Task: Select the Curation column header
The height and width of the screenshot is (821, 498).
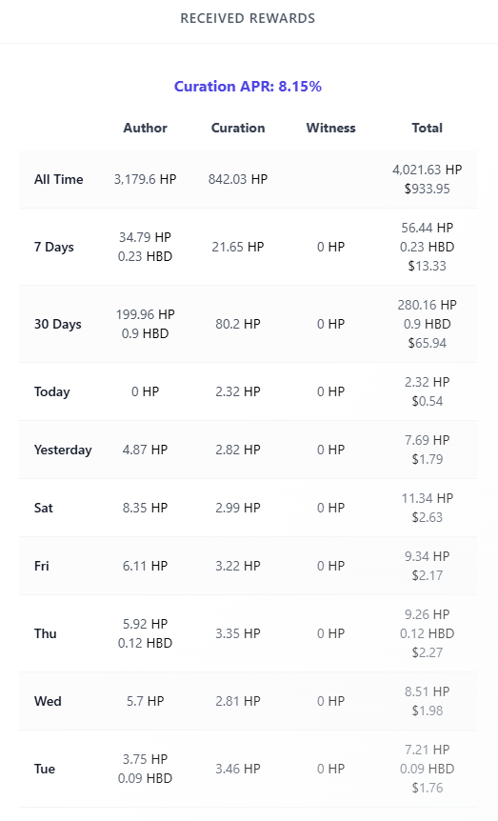Action: 238,128
